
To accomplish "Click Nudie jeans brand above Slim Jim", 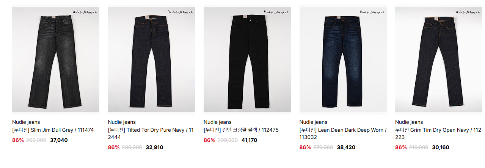I will pos(26,122).
